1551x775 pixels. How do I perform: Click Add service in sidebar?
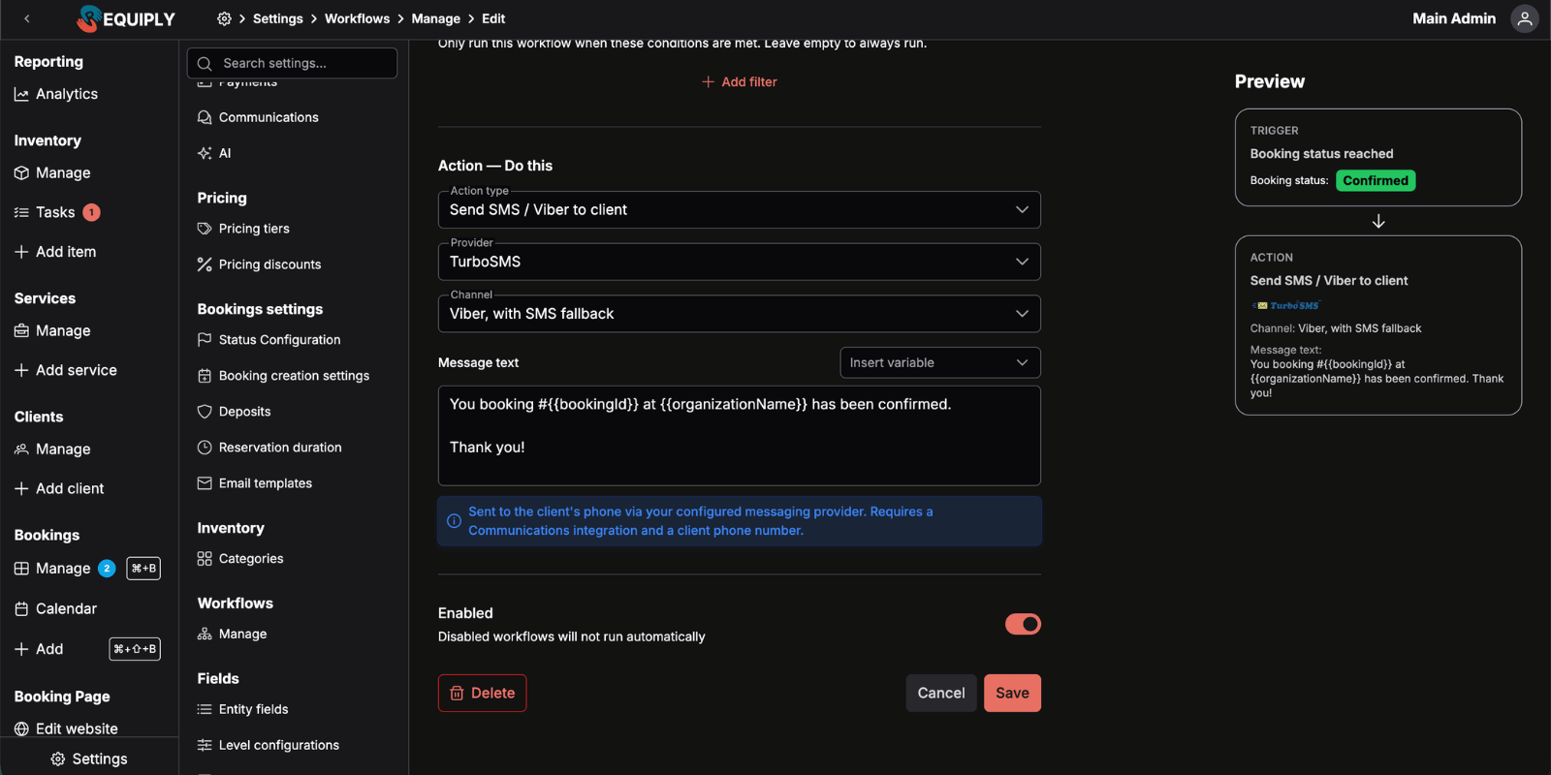66,370
